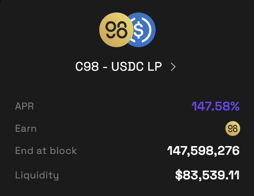The width and height of the screenshot is (254, 196).
Task: Click the 147.58% APR value
Action: (216, 106)
